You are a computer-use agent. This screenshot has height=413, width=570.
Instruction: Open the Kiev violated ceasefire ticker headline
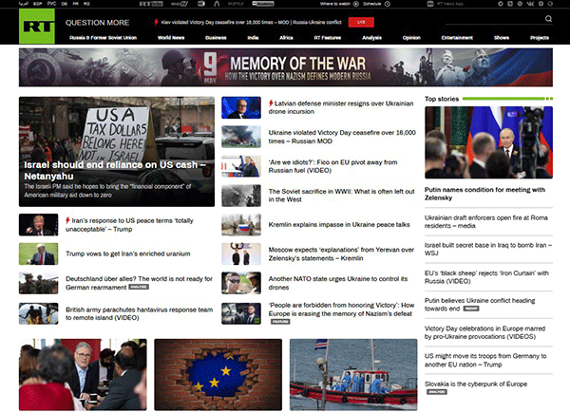(251, 22)
